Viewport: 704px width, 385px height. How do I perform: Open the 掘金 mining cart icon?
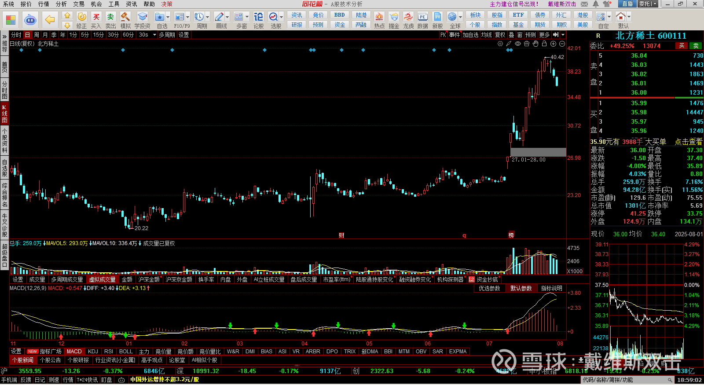tap(394, 17)
